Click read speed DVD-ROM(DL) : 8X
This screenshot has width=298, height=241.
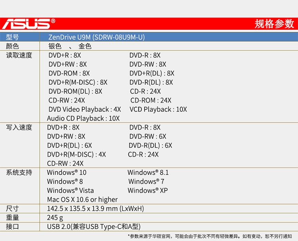(x=75, y=91)
